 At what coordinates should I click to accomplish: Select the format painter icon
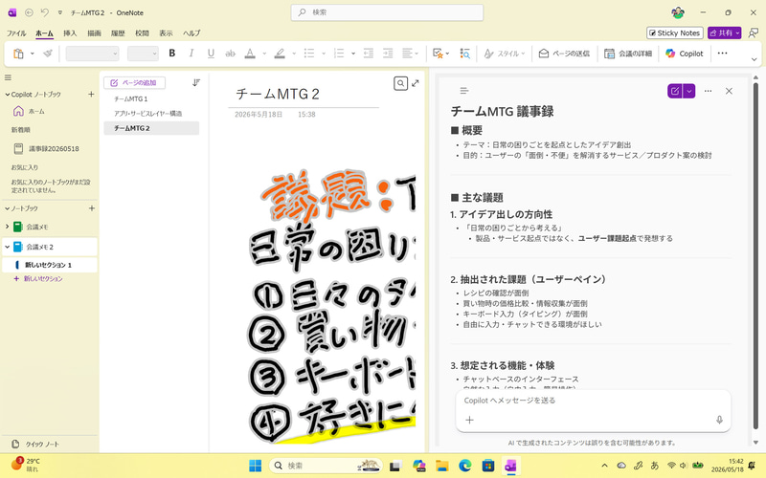pyautogui.click(x=47, y=54)
